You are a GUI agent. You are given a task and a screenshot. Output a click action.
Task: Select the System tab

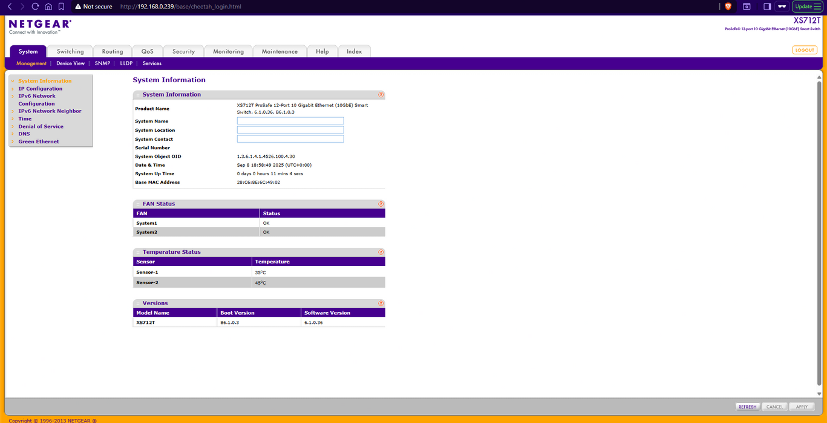pyautogui.click(x=28, y=51)
